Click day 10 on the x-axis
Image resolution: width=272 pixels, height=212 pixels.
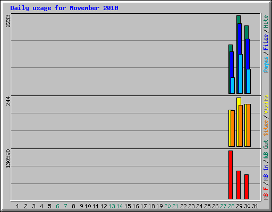[88, 206]
